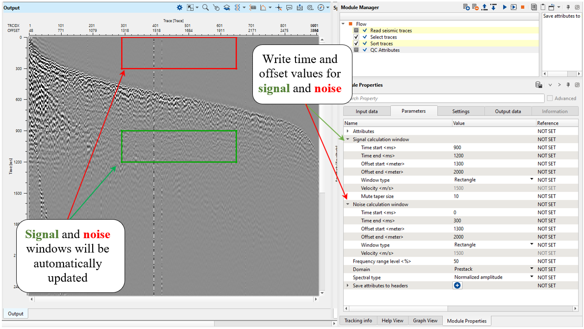The width and height of the screenshot is (584, 329).
Task: Toggle the Select traces module checkbox
Action: coord(356,37)
